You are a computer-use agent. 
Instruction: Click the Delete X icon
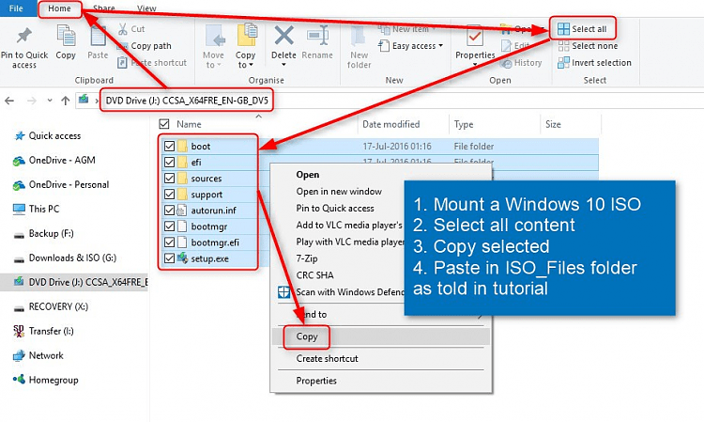coord(283,35)
